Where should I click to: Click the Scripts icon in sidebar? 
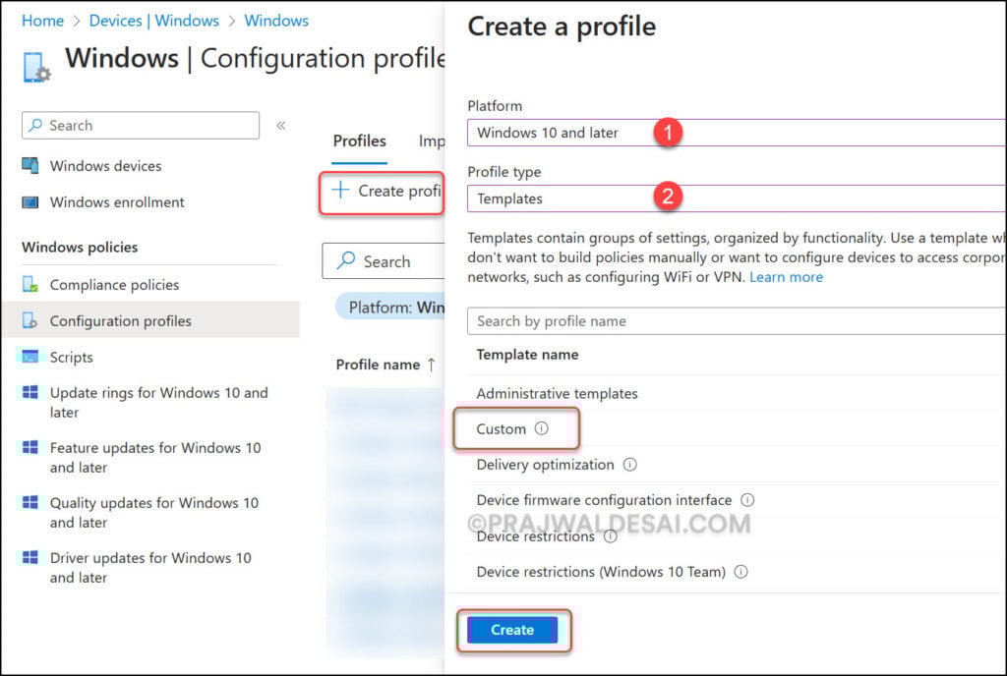coord(30,357)
